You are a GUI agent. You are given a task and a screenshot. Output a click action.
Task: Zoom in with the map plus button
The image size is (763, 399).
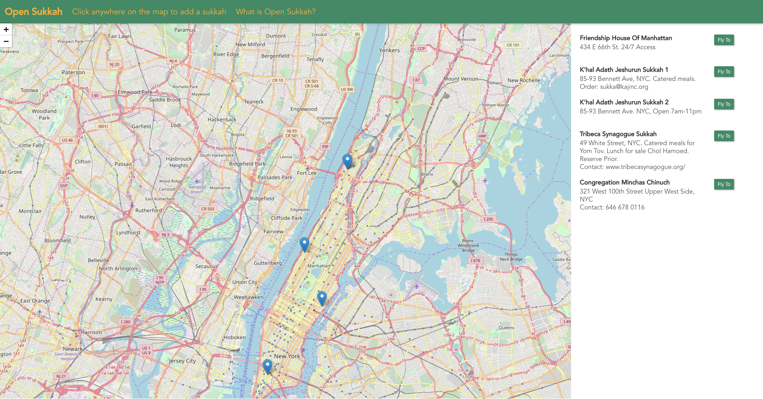[6, 30]
